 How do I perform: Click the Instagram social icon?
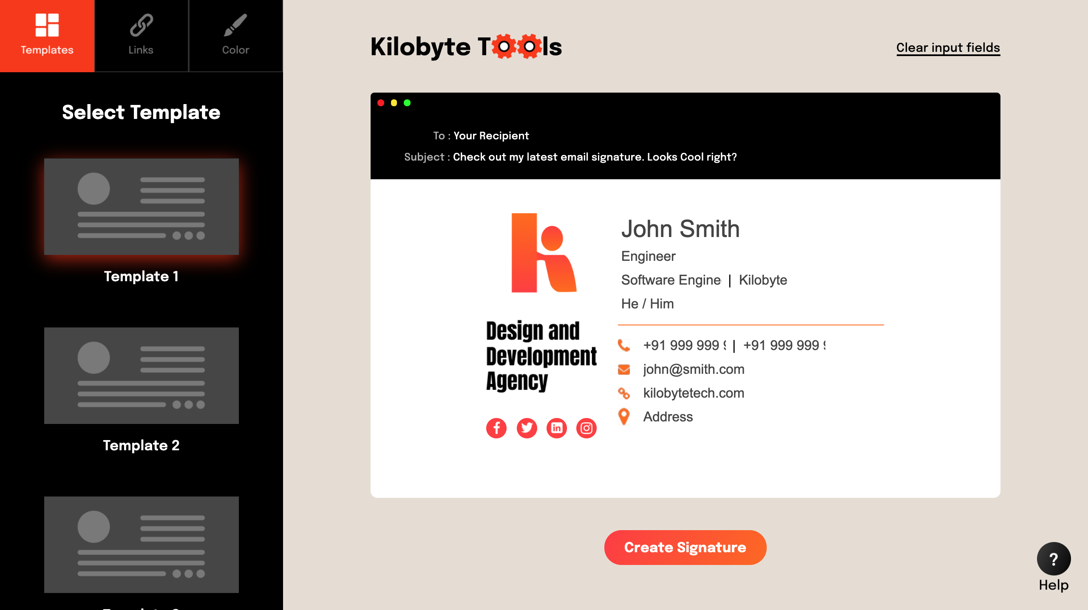[586, 428]
